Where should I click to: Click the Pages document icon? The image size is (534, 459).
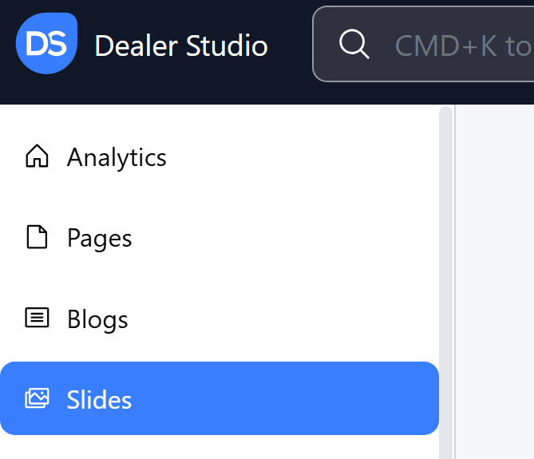(37, 238)
